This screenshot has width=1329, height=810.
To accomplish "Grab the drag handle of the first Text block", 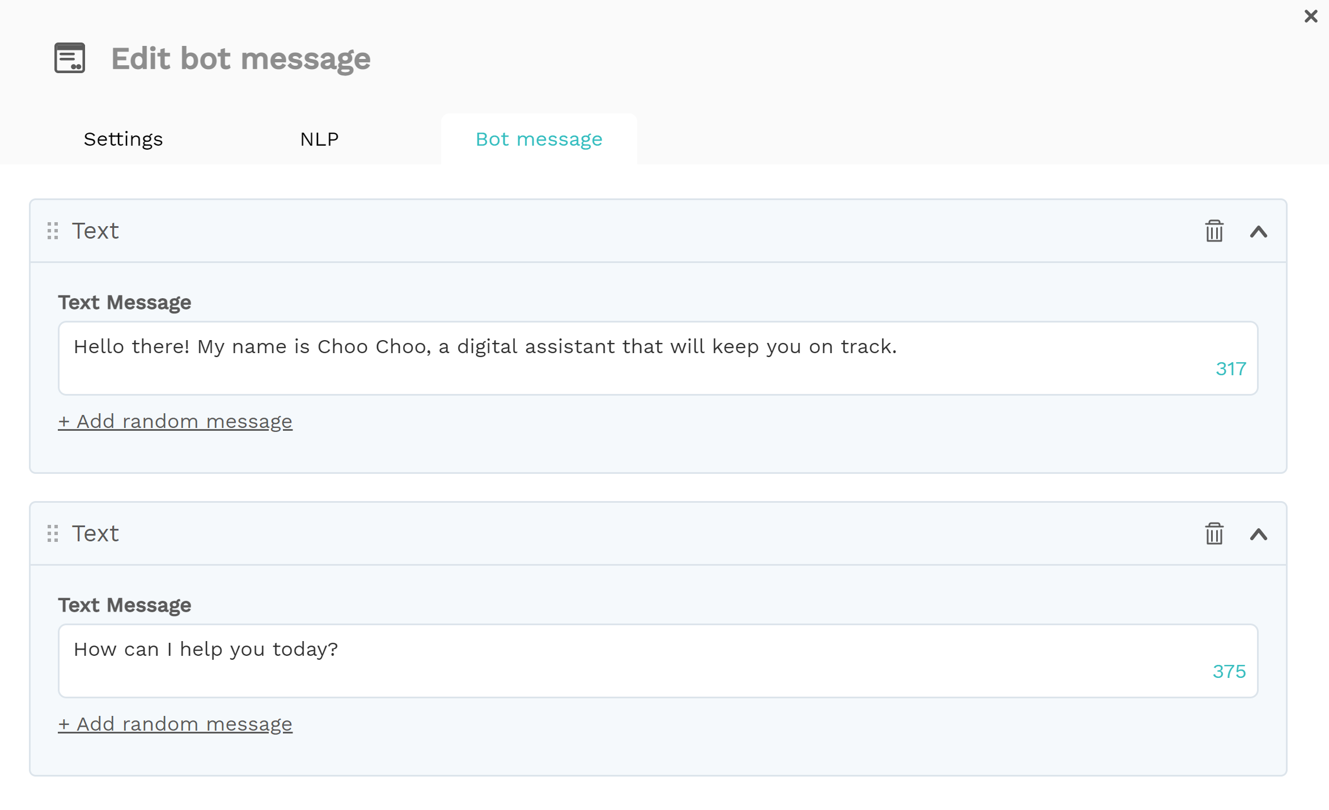I will [x=53, y=231].
